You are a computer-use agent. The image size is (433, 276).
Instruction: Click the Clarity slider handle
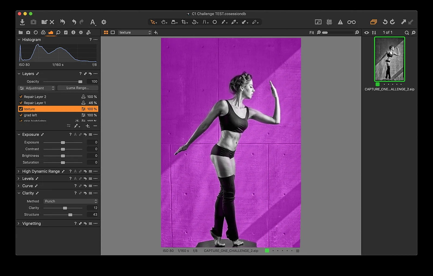tap(65, 208)
